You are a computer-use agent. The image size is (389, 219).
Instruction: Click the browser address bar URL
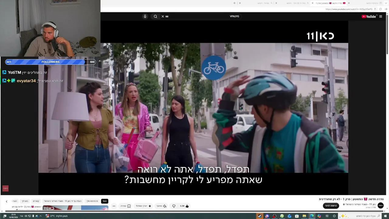(349, 9)
